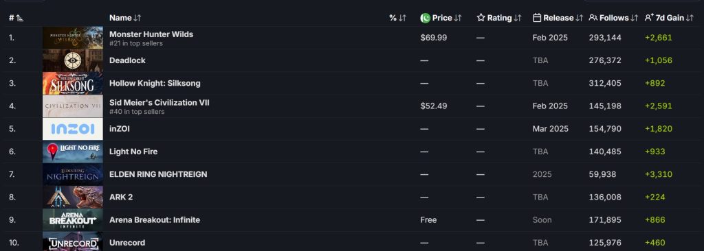
Task: Click the Price column sort arrows
Action: [458, 18]
